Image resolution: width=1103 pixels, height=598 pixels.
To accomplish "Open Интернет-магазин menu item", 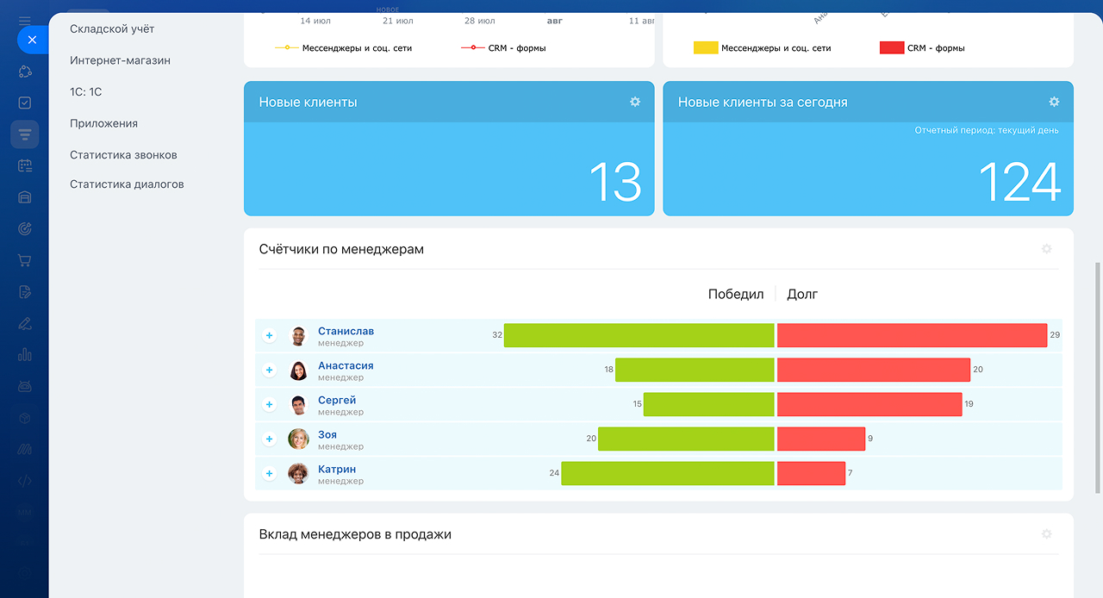I will (x=120, y=60).
